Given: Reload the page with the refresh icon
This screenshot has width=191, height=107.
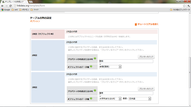Looking at the screenshot, I should [x=11, y=6].
